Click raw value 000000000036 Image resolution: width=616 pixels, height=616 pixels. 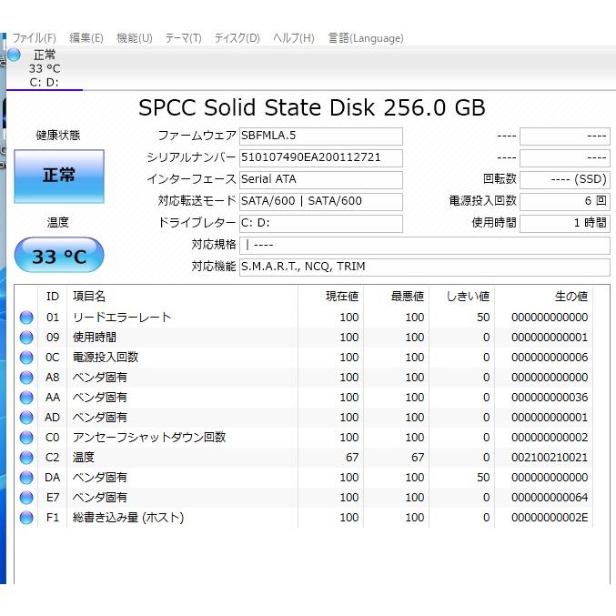click(x=550, y=398)
